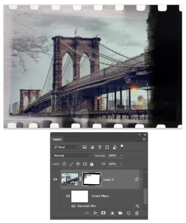Click the pixel layer filter icon
Viewport: 186px width, 223px height.
85,147
